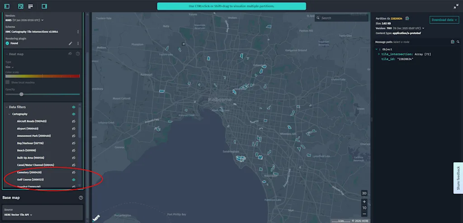Open the Schema three-dot options menu
463x223 pixels.
(78, 32)
